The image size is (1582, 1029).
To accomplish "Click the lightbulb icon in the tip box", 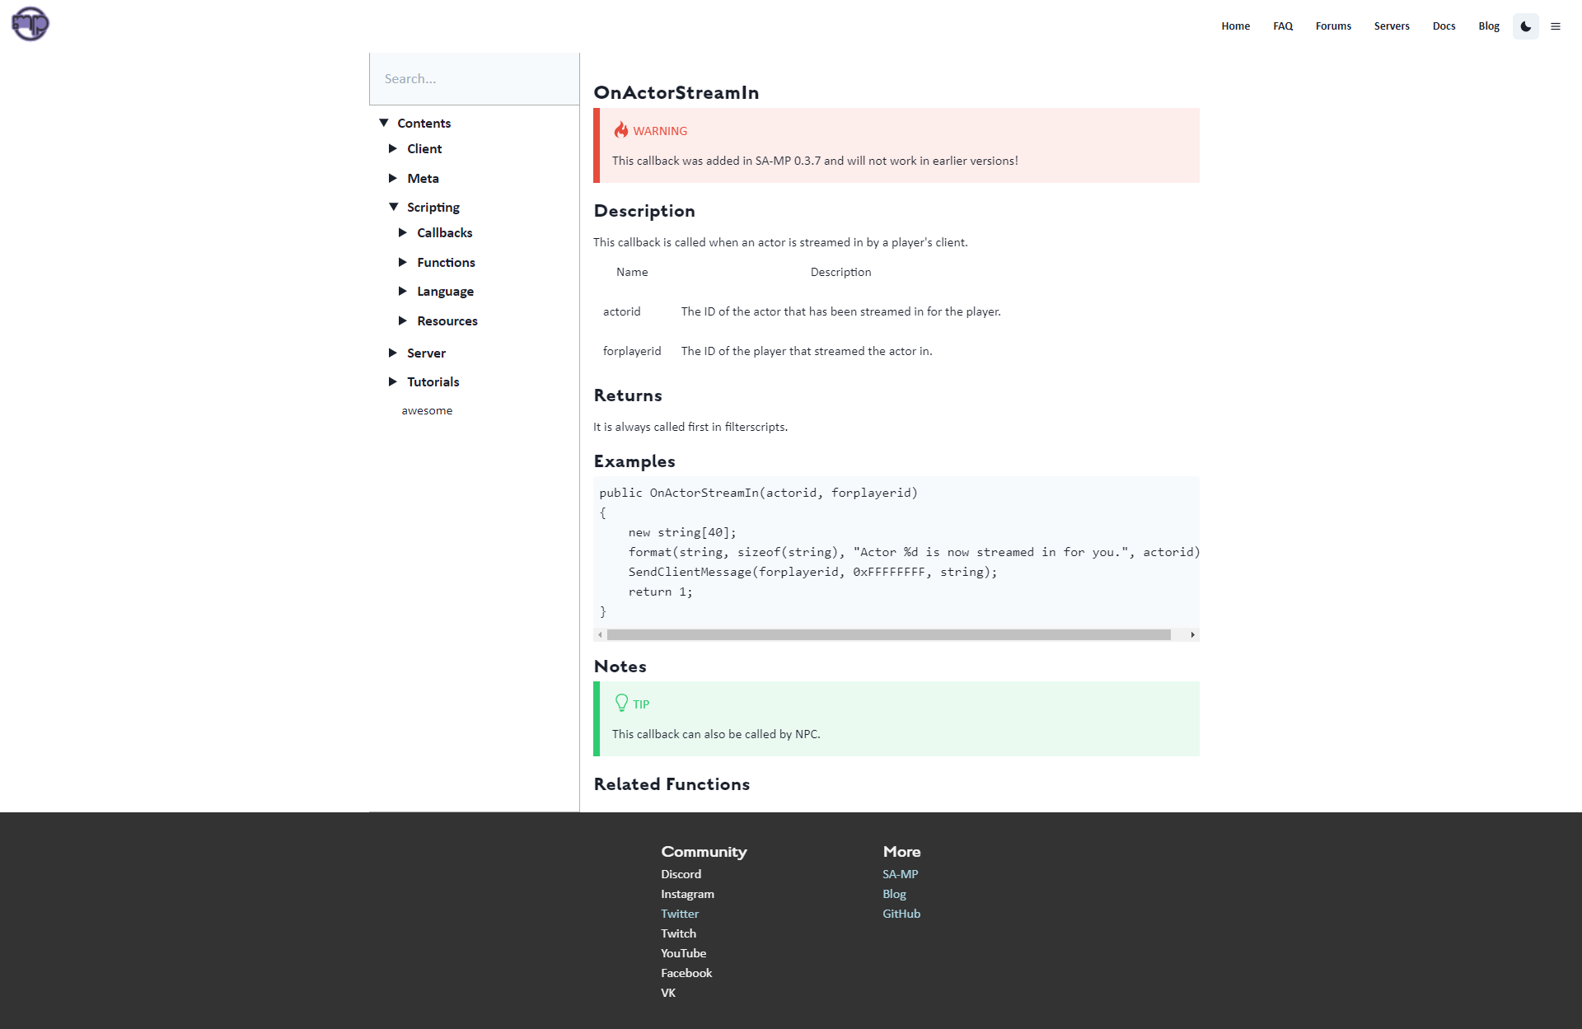I will tap(621, 702).
